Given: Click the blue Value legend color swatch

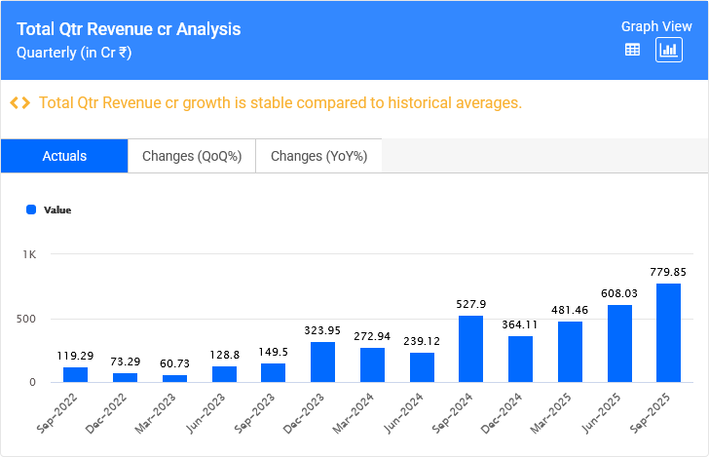Looking at the screenshot, I should point(31,209).
